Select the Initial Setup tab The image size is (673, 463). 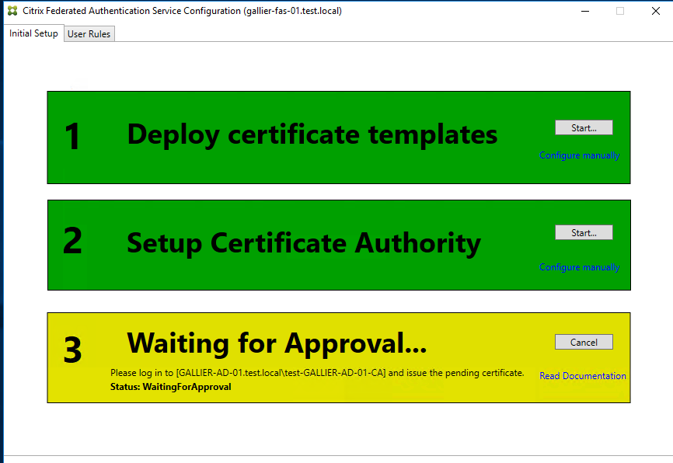tap(33, 33)
